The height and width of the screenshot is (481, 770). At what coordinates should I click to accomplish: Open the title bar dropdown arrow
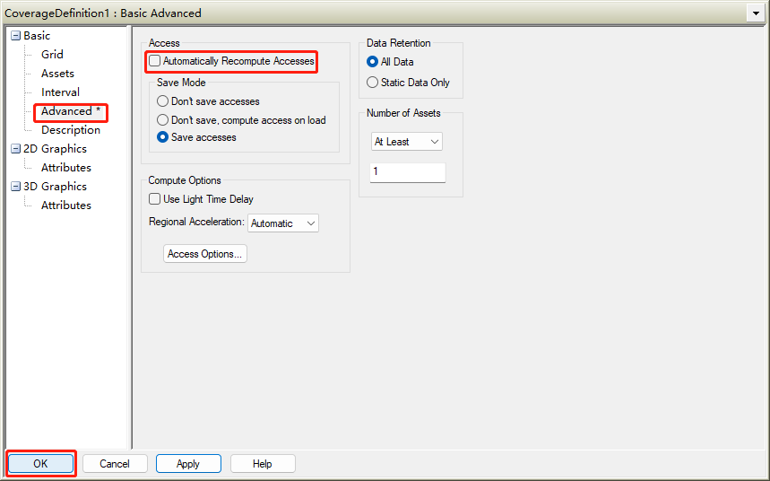(x=757, y=13)
